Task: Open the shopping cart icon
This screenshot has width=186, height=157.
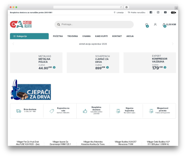Action: point(164,25)
